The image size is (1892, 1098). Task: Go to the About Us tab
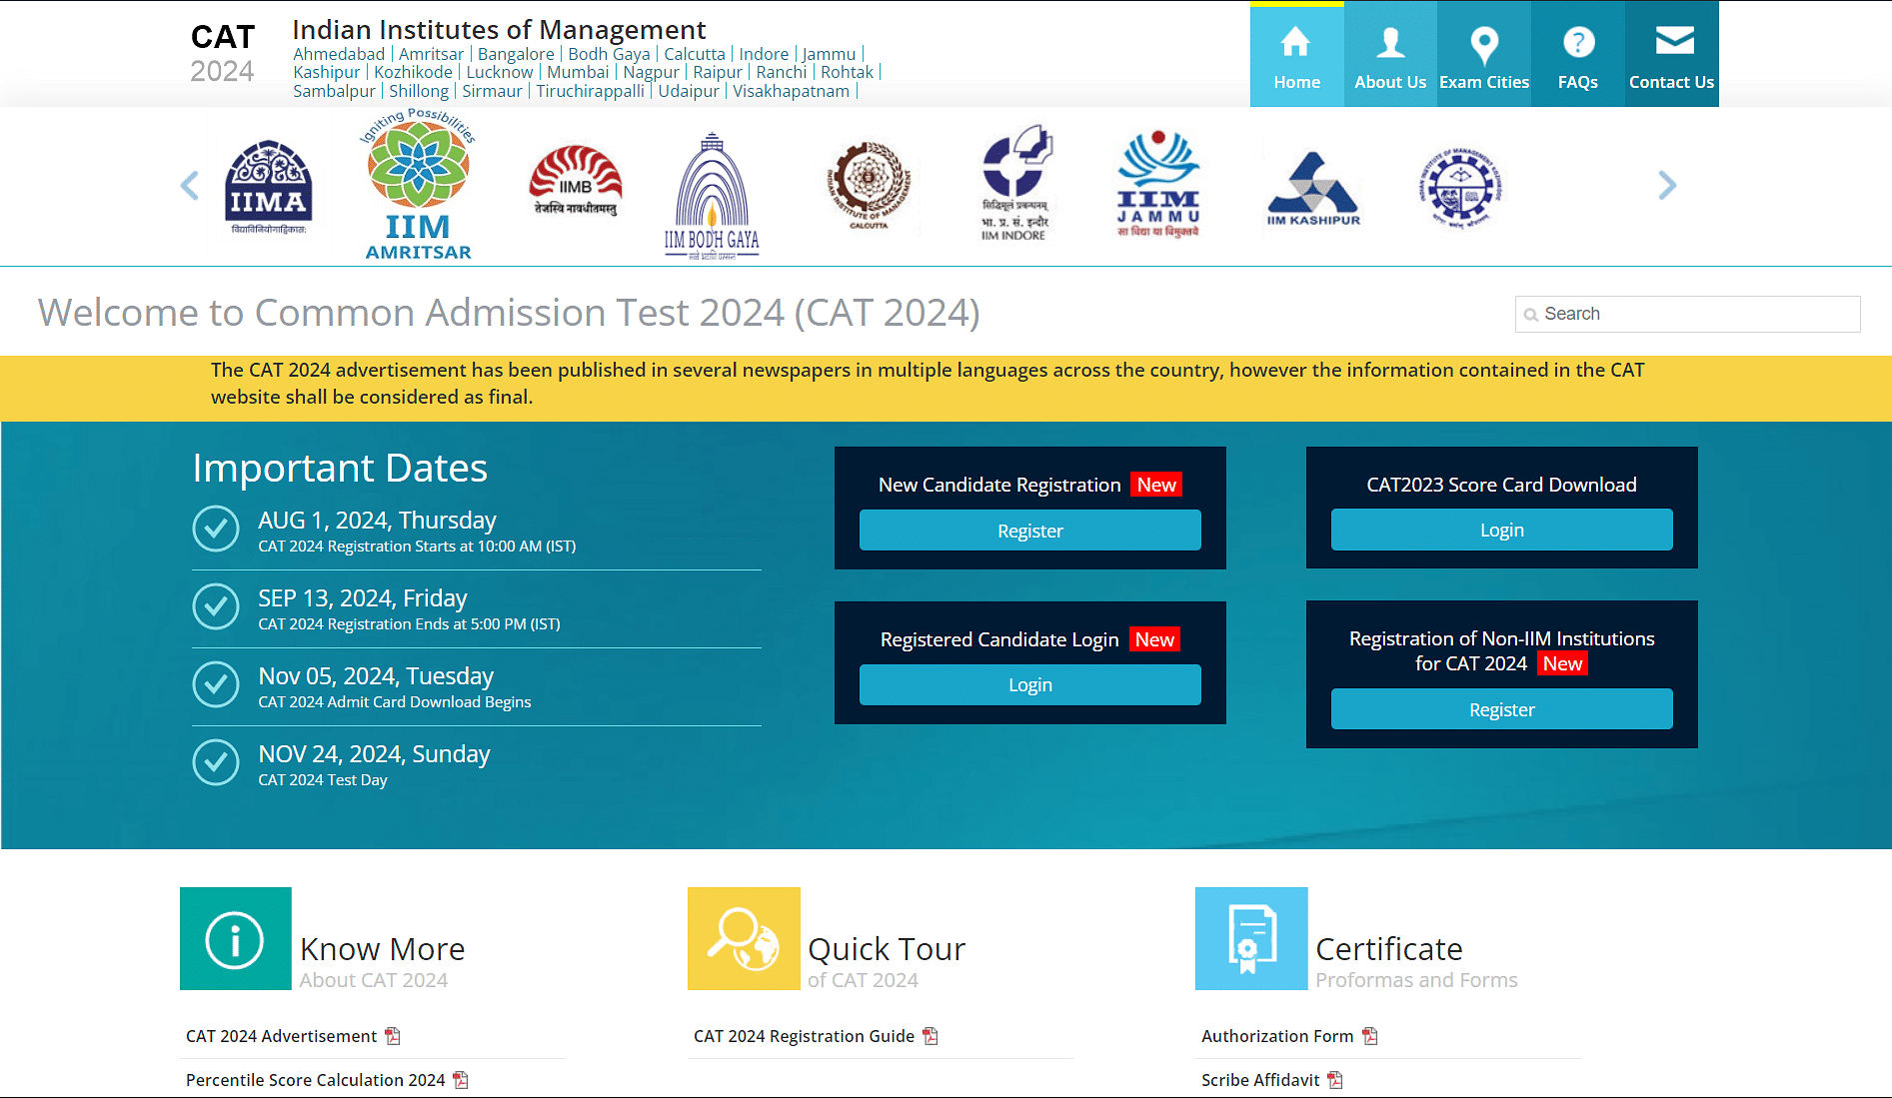[1390, 55]
